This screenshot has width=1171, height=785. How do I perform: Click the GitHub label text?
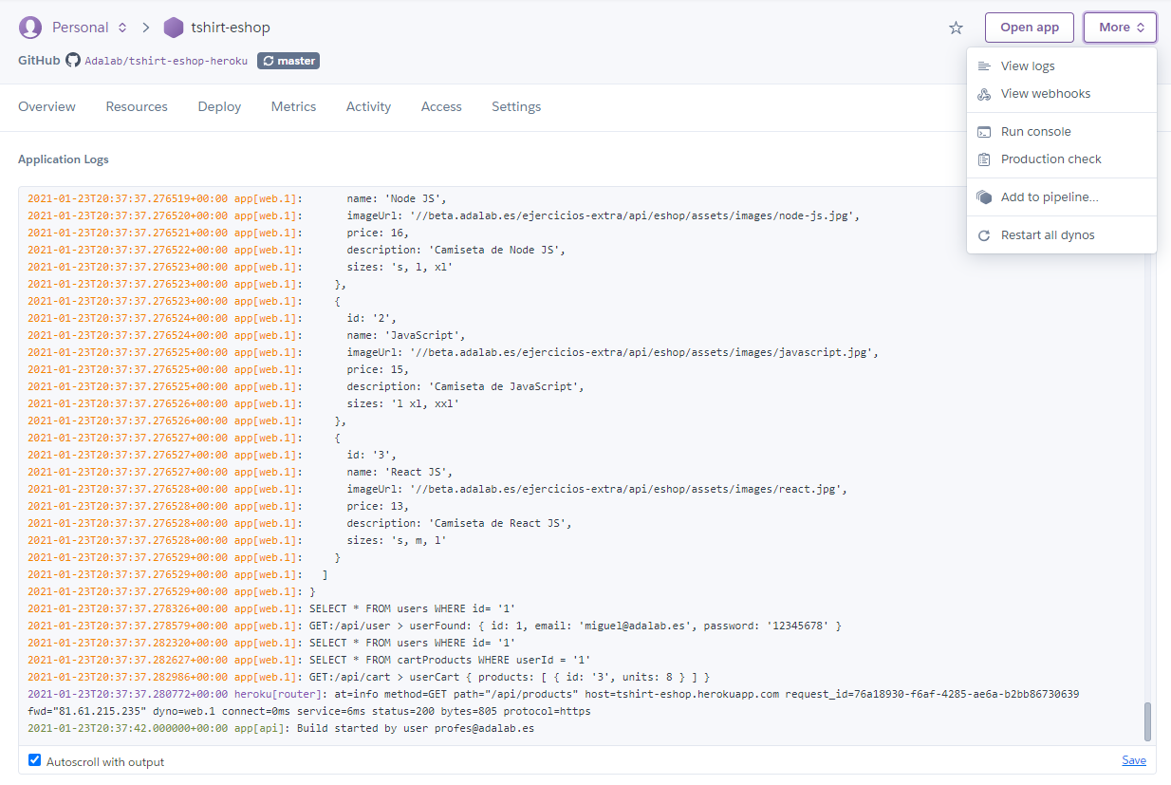tap(39, 61)
